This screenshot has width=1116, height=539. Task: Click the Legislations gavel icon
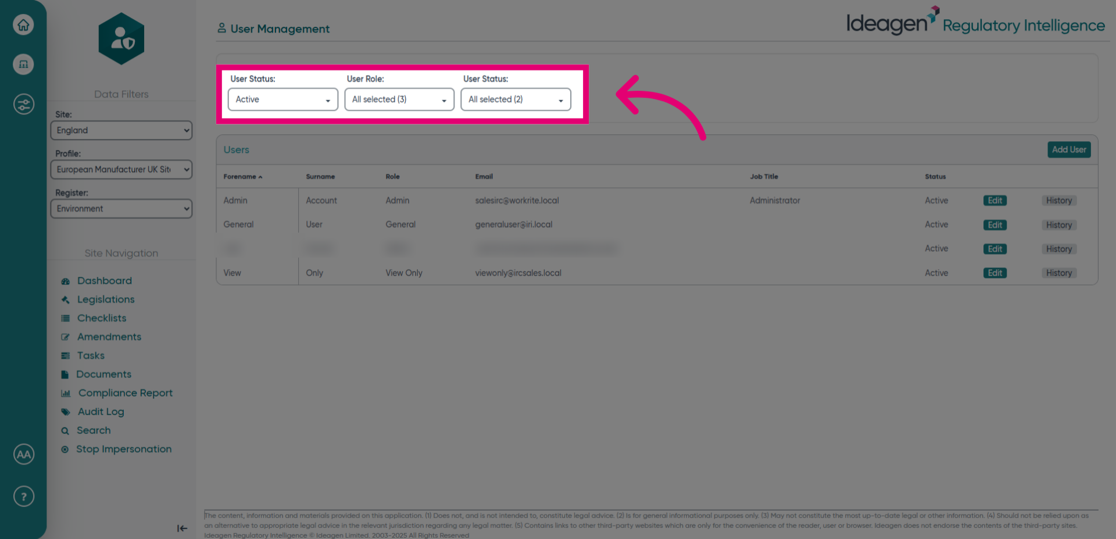(x=65, y=299)
